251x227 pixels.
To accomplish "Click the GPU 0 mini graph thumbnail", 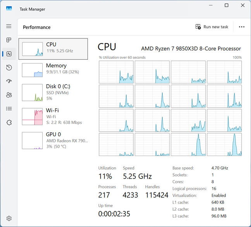I will [x=32, y=140].
